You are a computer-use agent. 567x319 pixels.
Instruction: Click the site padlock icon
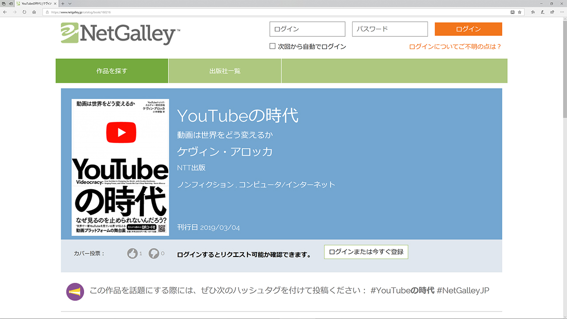47,12
